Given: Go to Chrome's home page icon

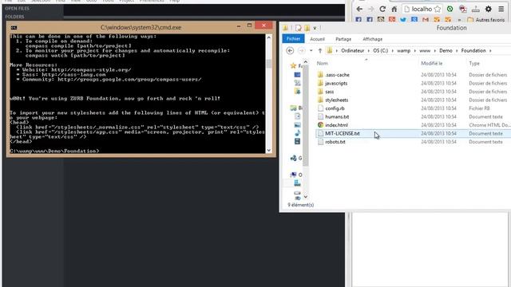Looking at the screenshot, I should coord(394,9).
